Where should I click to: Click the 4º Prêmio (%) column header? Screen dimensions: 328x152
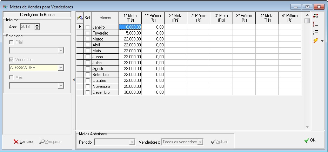tap(290, 18)
